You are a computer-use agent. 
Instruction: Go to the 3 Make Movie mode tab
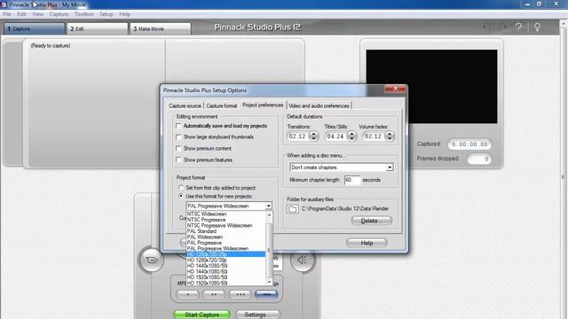click(160, 28)
